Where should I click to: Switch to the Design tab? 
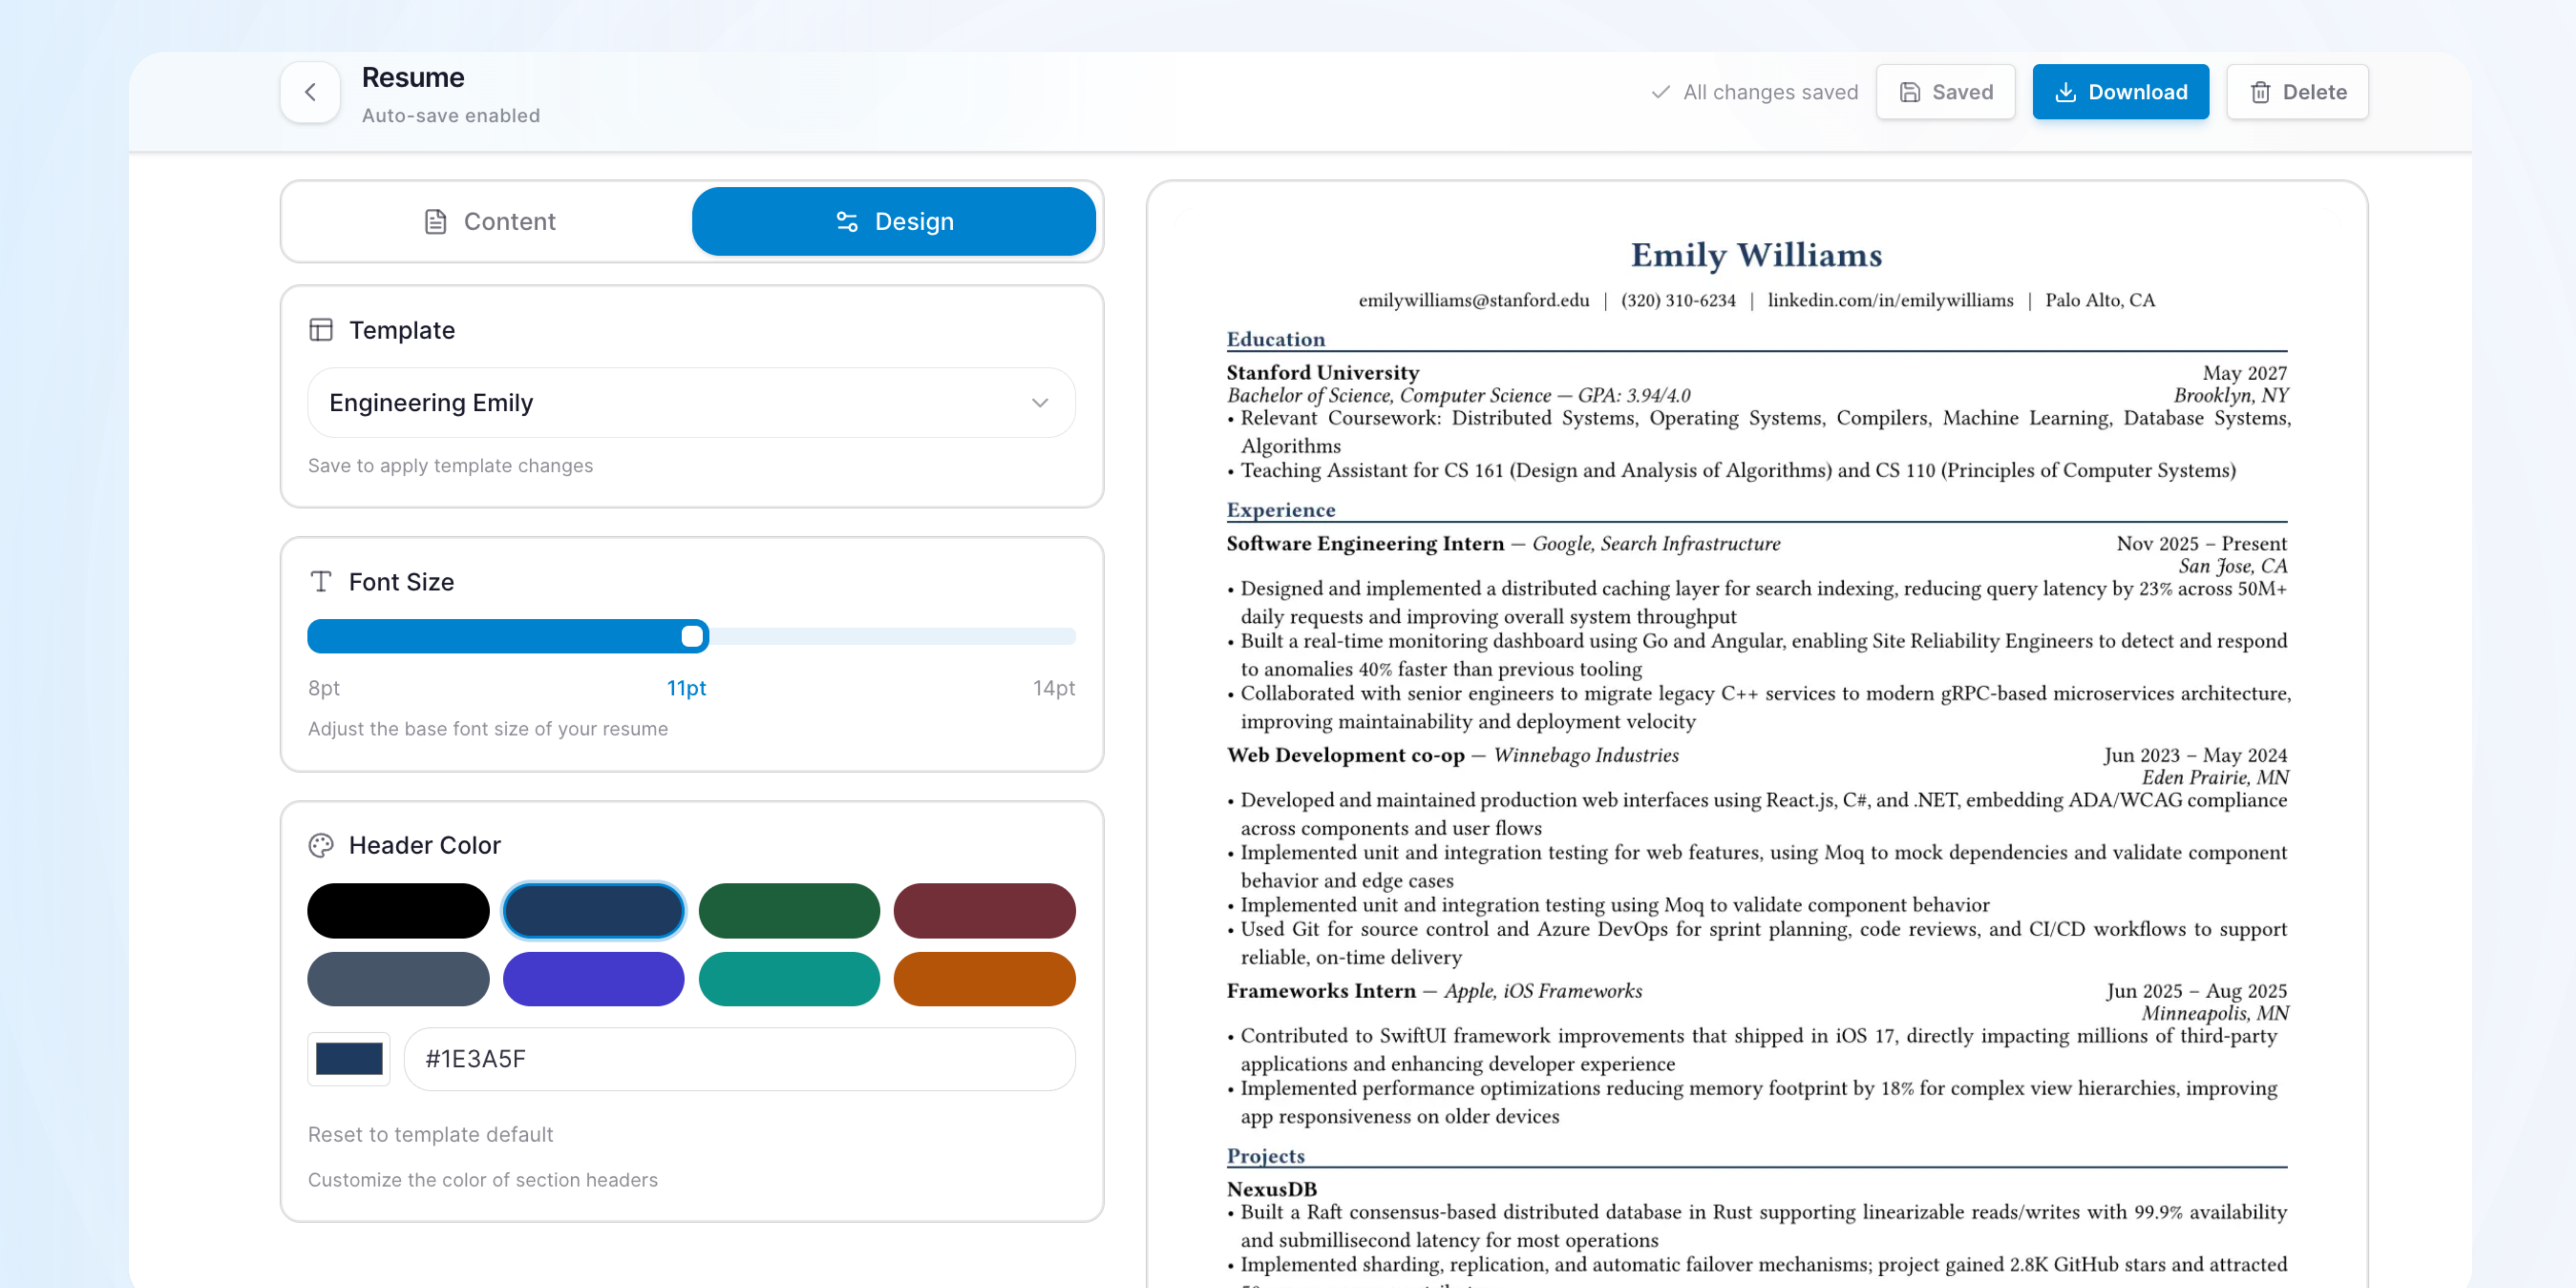tap(894, 221)
